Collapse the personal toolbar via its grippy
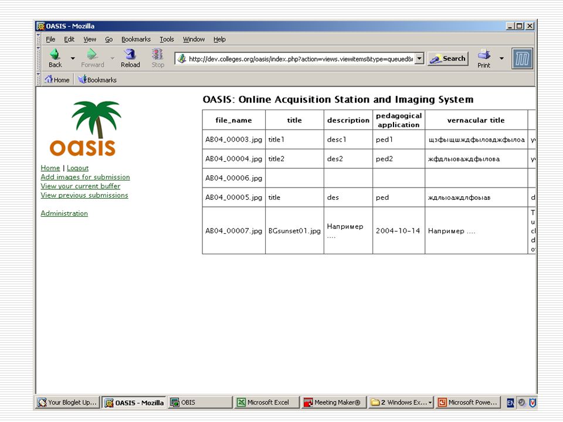Image resolution: width=563 pixels, height=422 pixels. (39, 79)
